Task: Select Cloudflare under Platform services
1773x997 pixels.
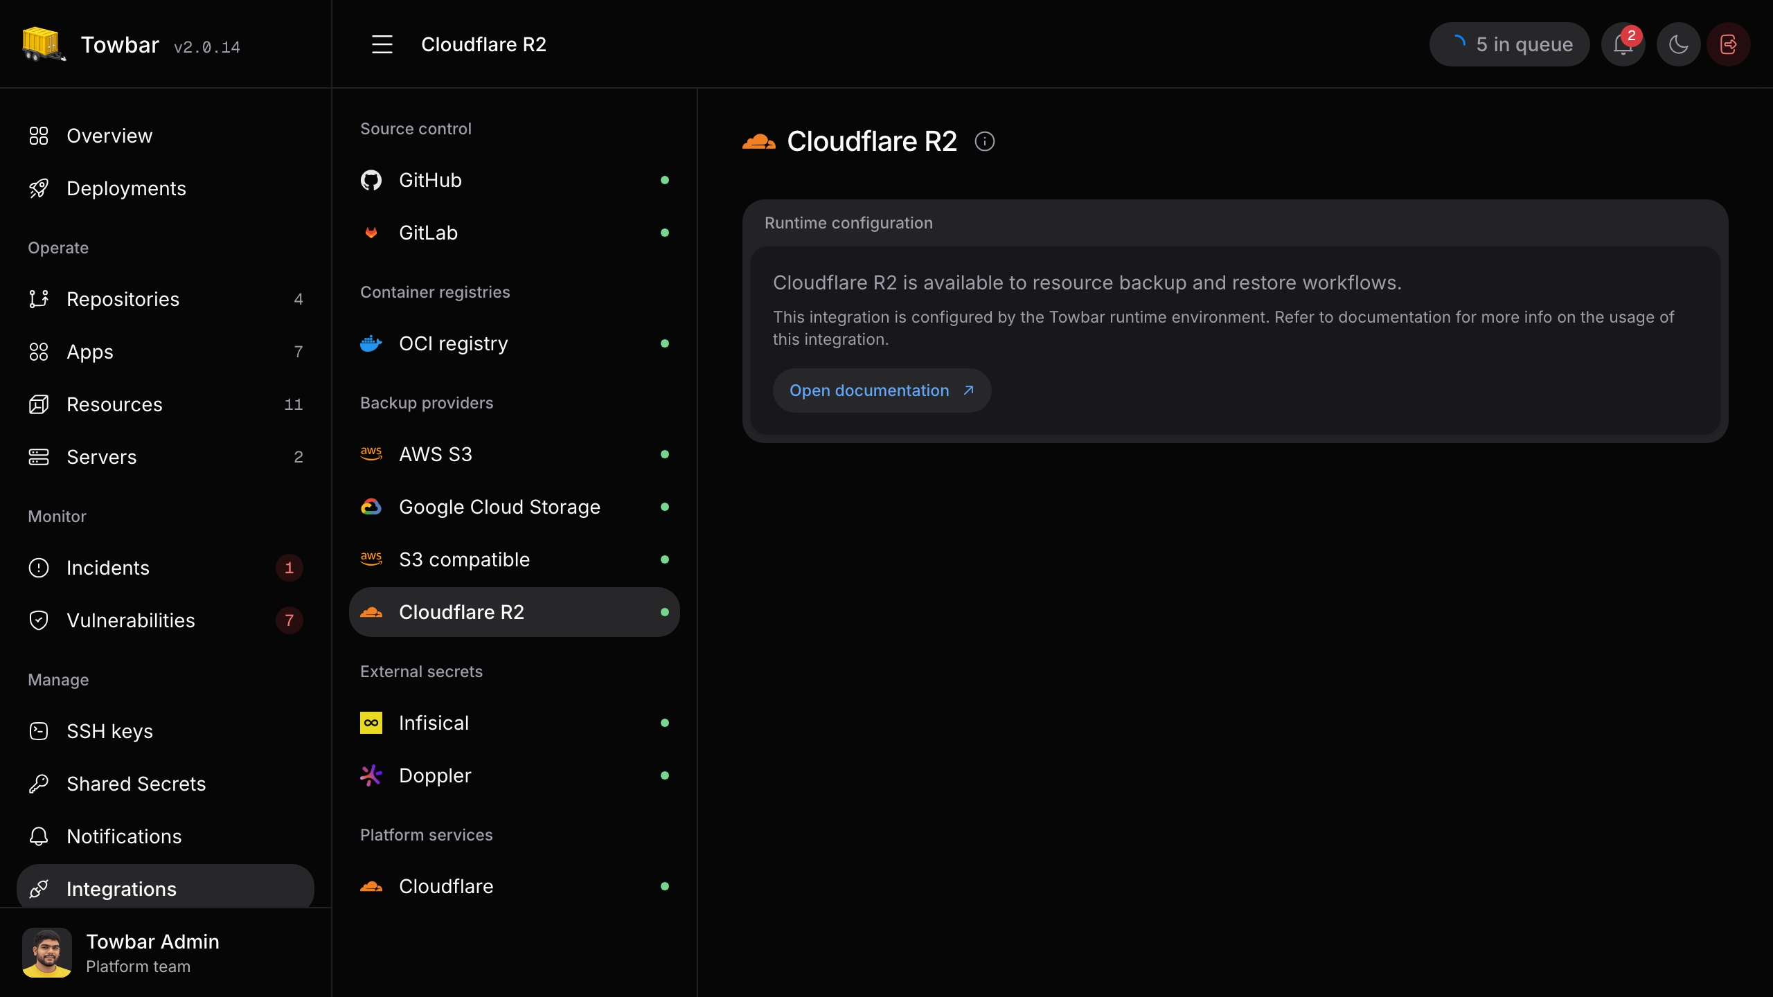Action: [514, 886]
